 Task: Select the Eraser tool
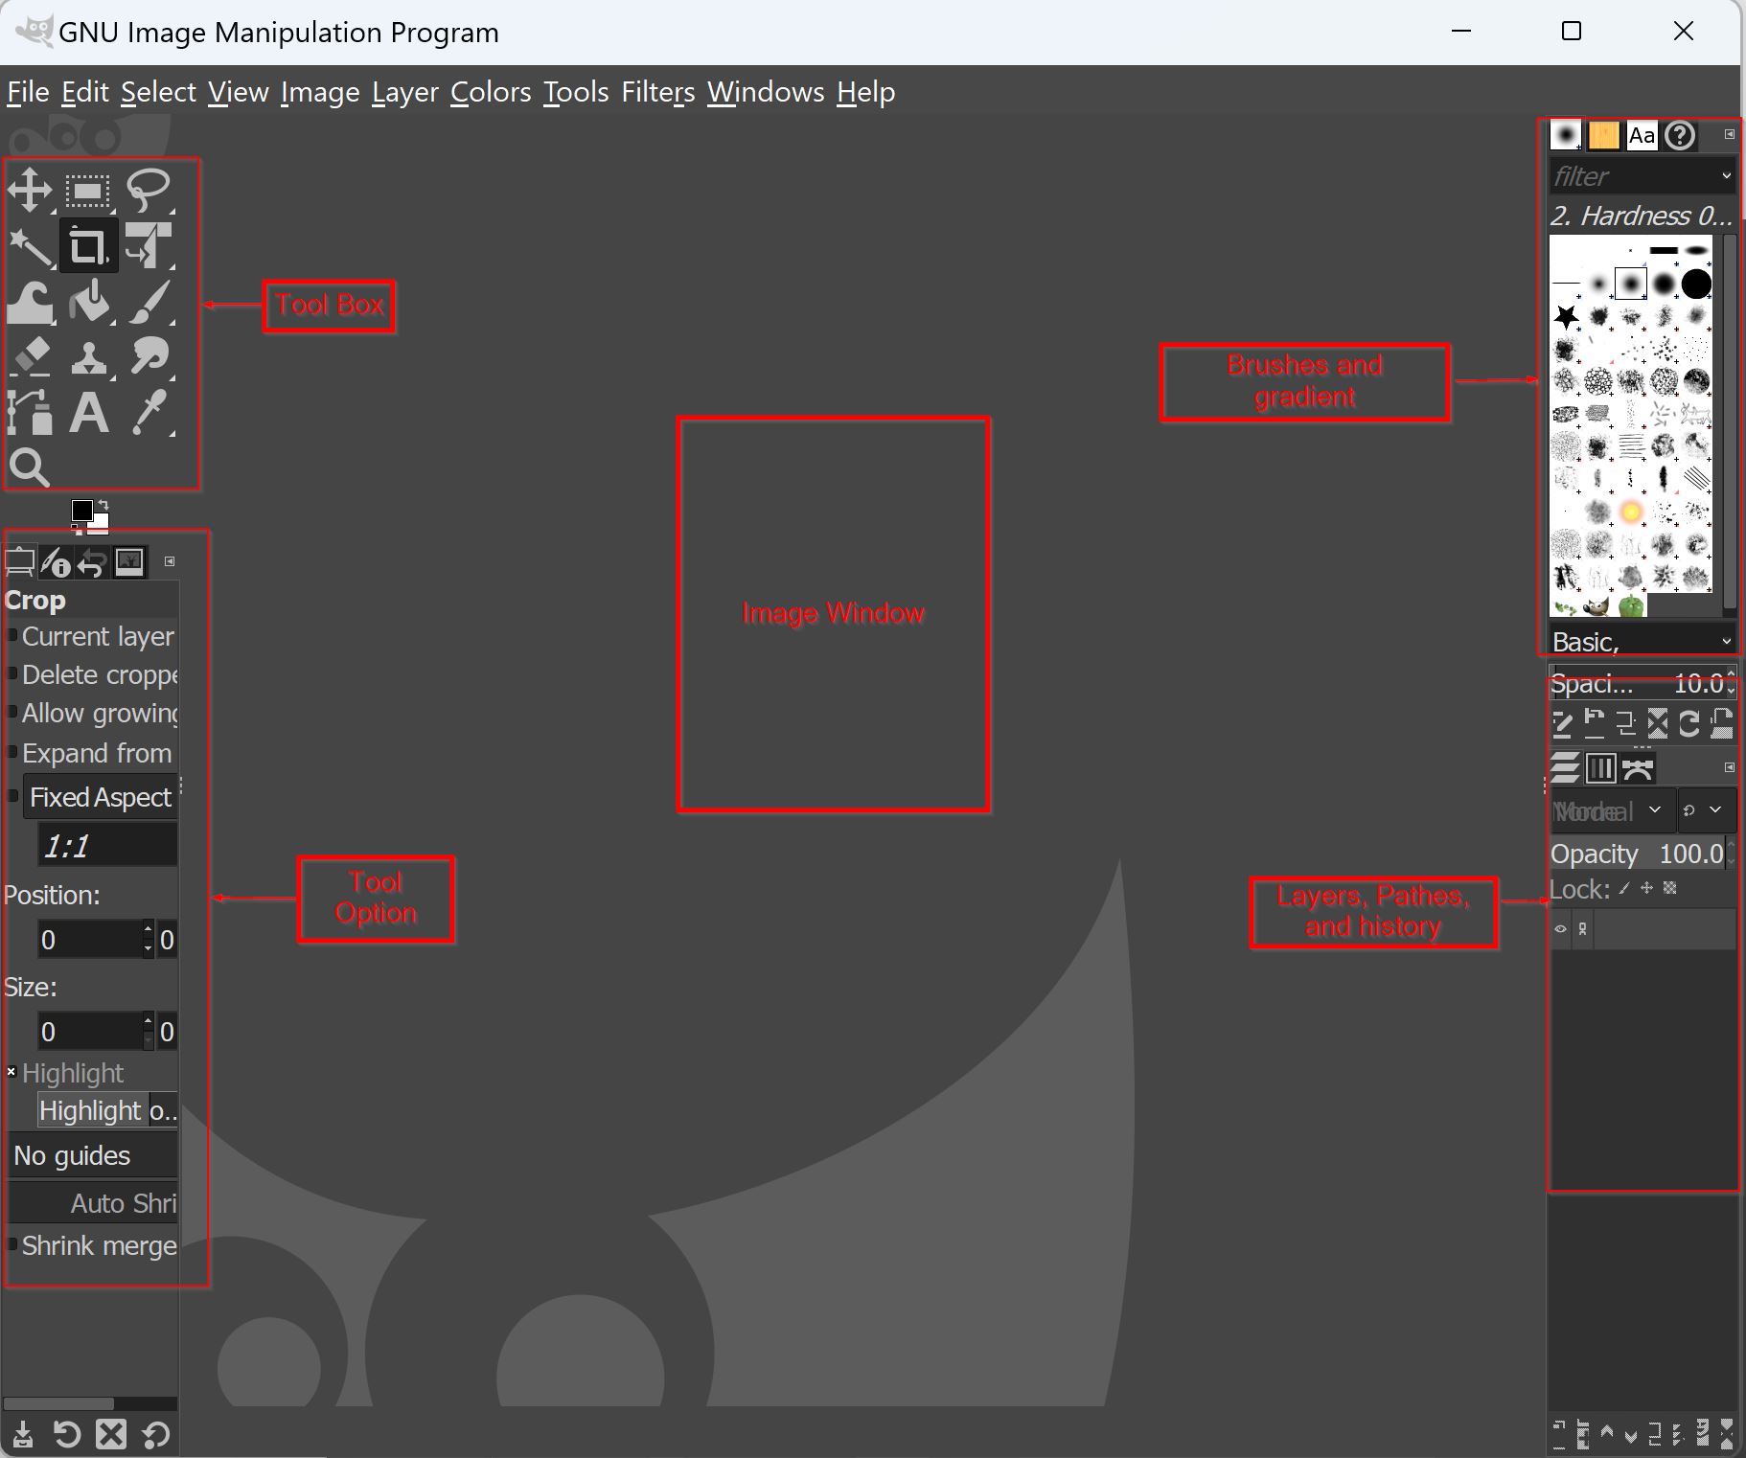click(31, 357)
